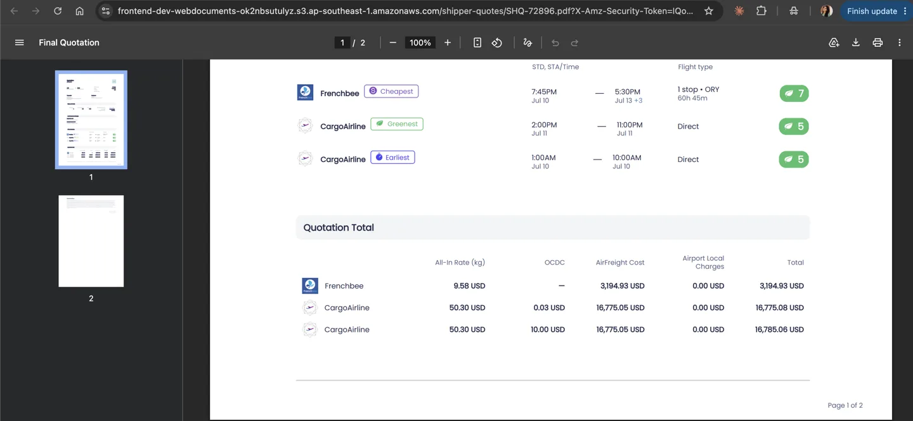This screenshot has width=913, height=421.
Task: Click the 100% zoom level field
Action: pos(420,42)
